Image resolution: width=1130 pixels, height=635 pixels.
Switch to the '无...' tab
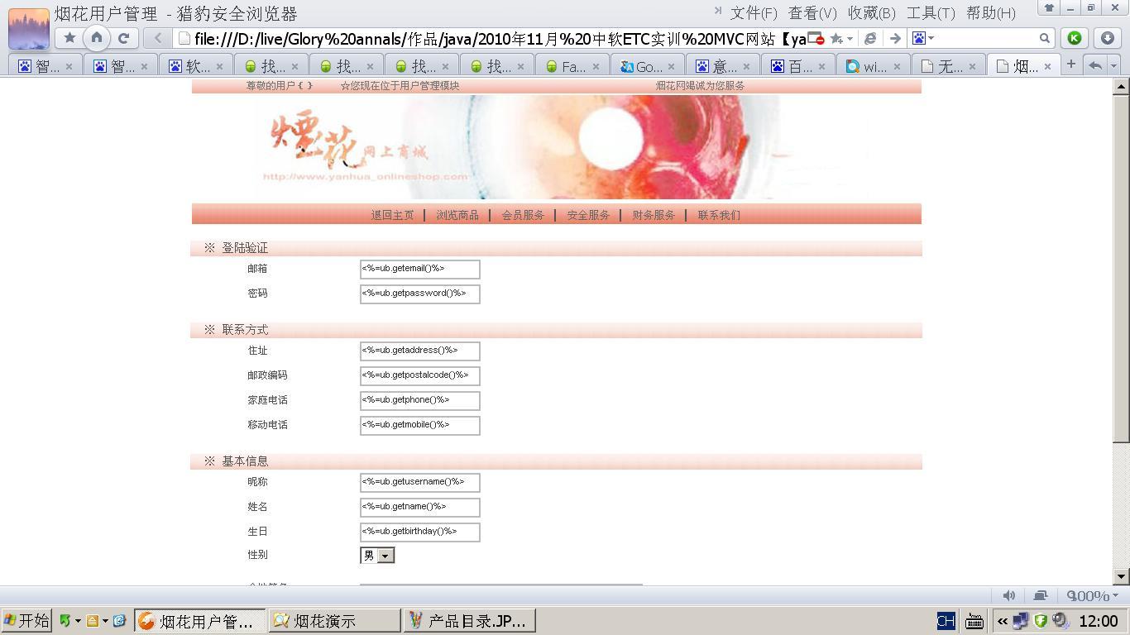tap(949, 66)
